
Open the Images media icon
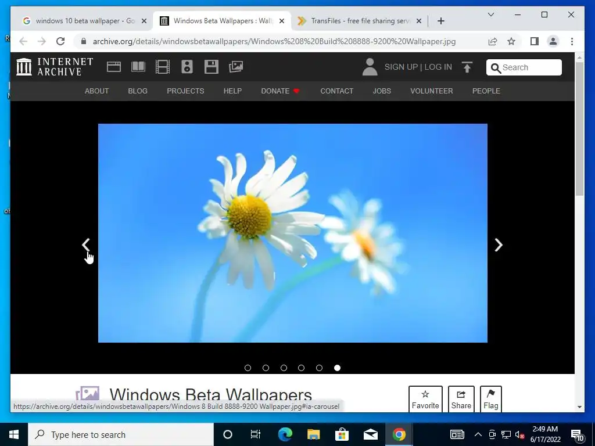pos(236,67)
